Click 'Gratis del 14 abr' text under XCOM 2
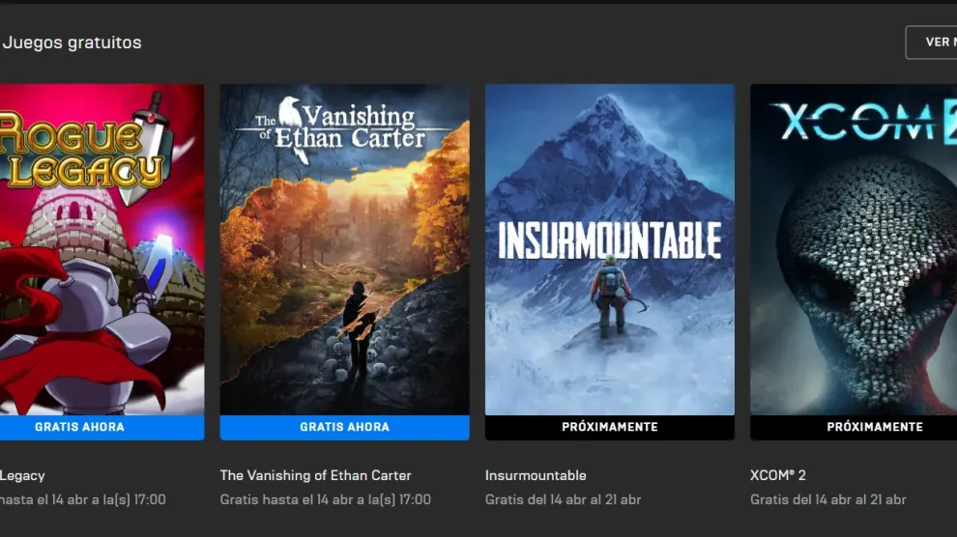 click(800, 500)
